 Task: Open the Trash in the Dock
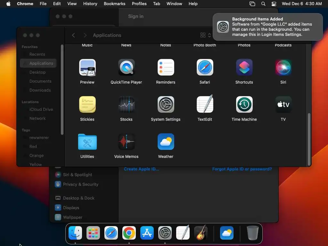click(x=253, y=233)
